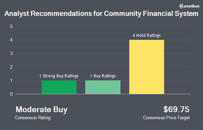The height and width of the screenshot is (130, 203).
Task: Click the gridline at value 5
Action: point(103,27)
